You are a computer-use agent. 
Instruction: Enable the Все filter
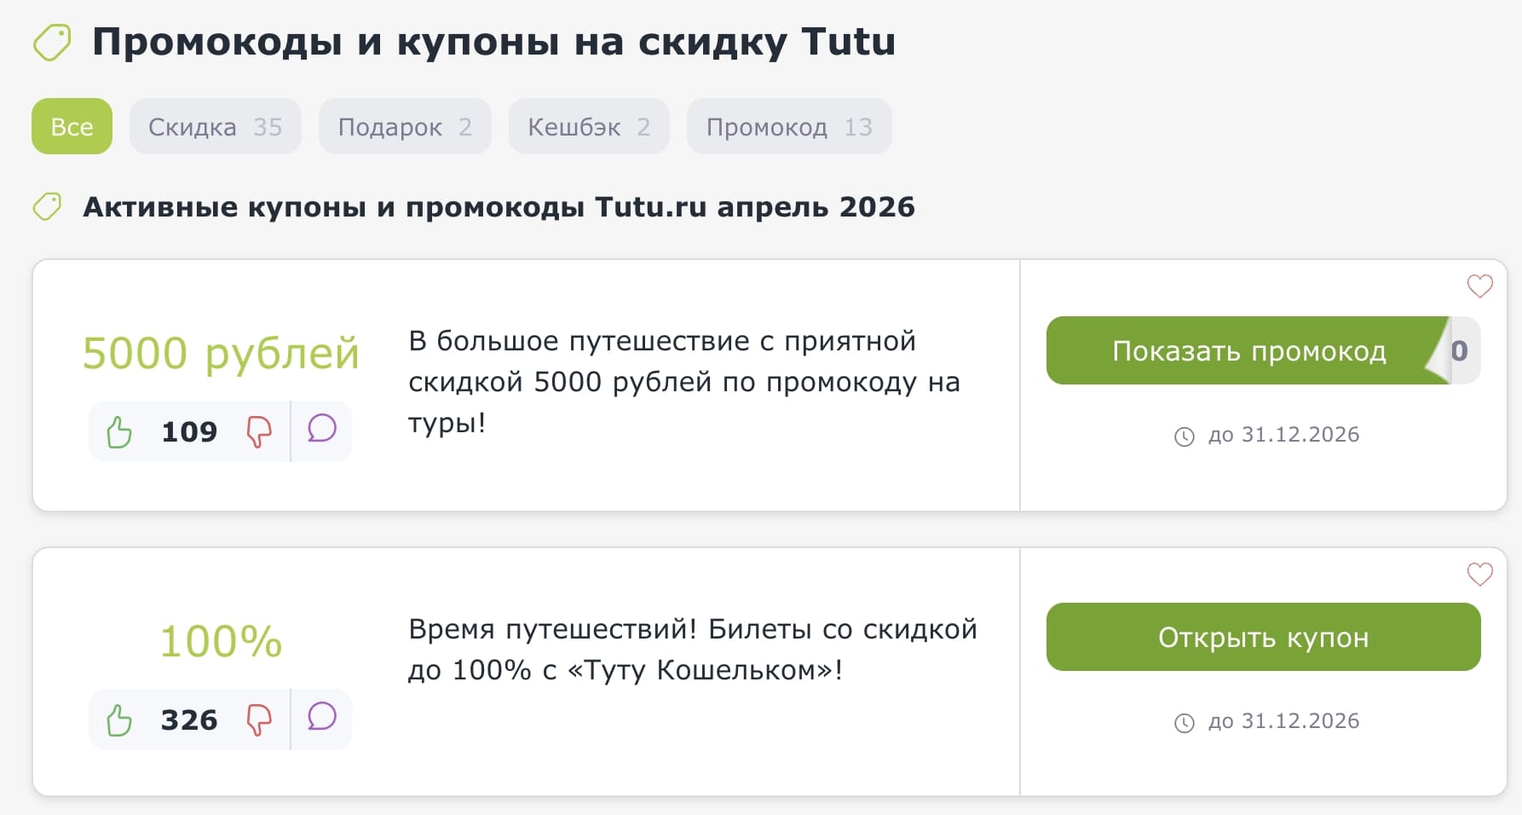72,126
